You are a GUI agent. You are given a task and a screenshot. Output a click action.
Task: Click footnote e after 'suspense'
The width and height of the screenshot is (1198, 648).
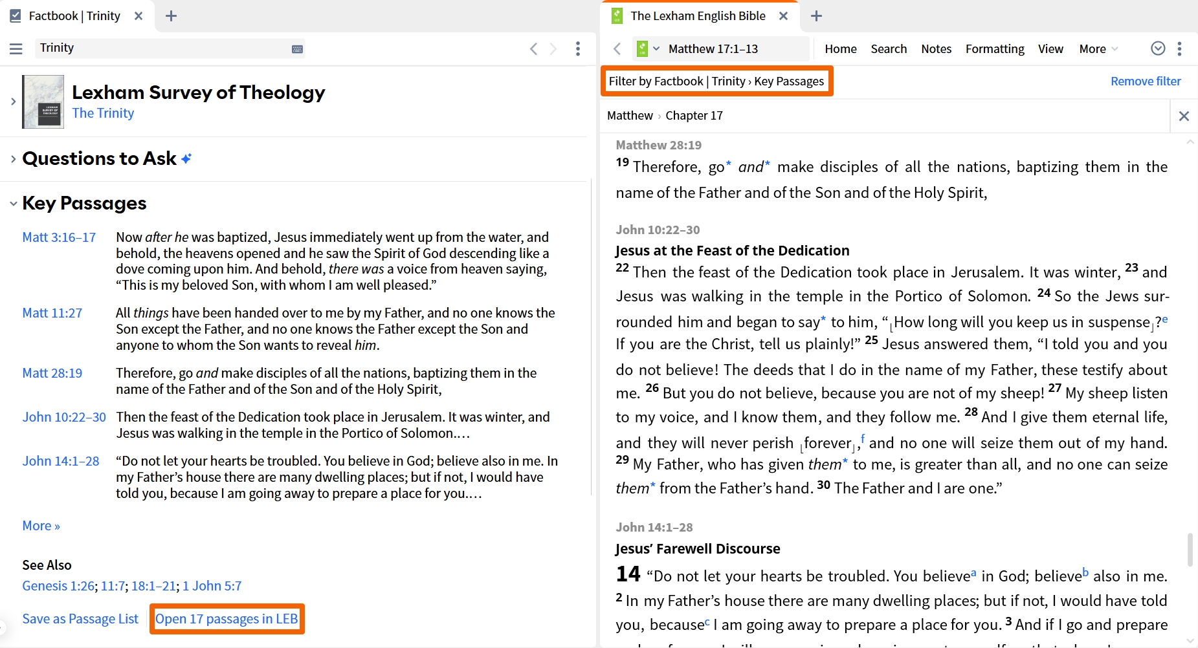[1165, 319]
